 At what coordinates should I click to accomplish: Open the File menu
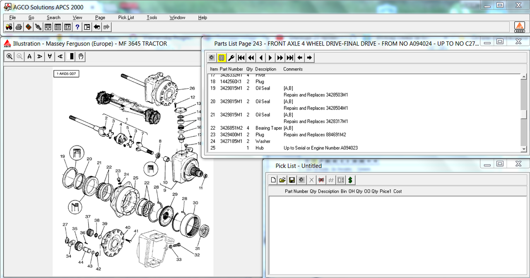(x=12, y=17)
